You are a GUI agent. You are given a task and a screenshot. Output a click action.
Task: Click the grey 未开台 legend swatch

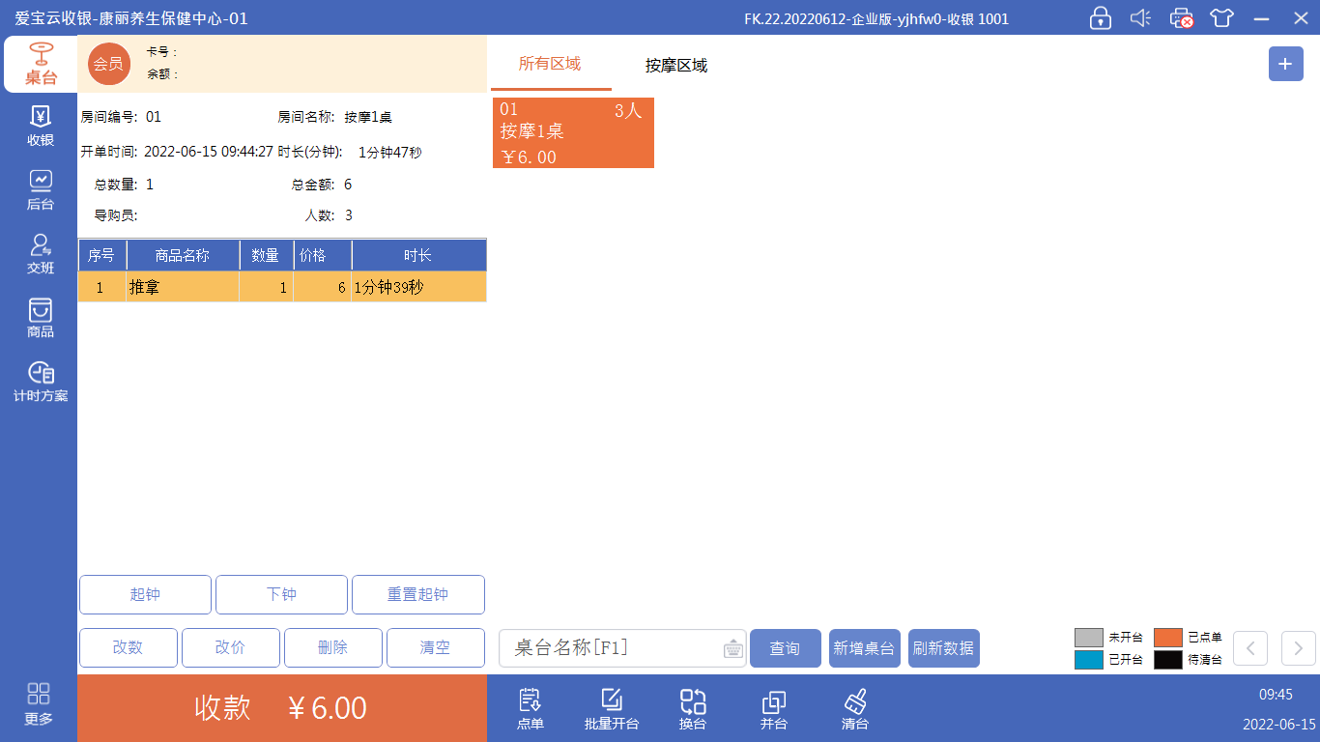click(x=1089, y=638)
